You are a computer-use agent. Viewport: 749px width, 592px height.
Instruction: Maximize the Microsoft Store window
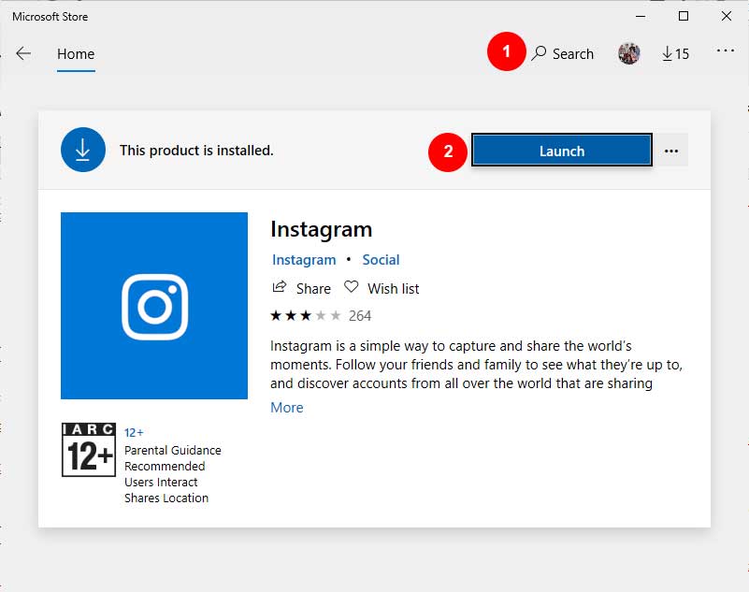pyautogui.click(x=684, y=16)
